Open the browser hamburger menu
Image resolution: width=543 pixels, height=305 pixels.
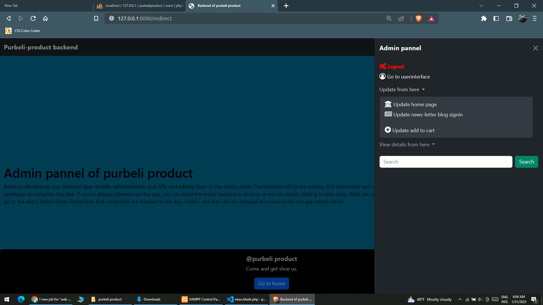coord(534,18)
